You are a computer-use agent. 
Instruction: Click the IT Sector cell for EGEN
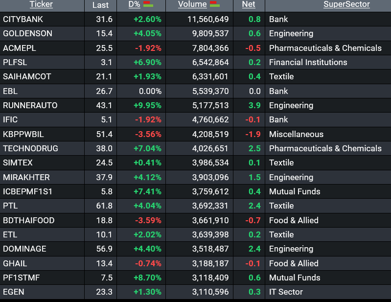286,292
